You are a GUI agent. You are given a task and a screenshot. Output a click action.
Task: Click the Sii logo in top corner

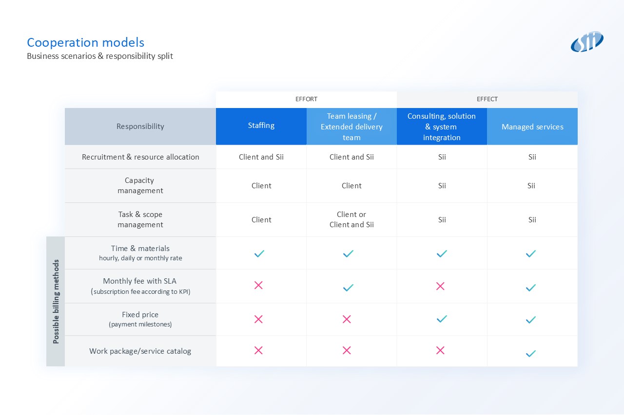click(x=587, y=42)
